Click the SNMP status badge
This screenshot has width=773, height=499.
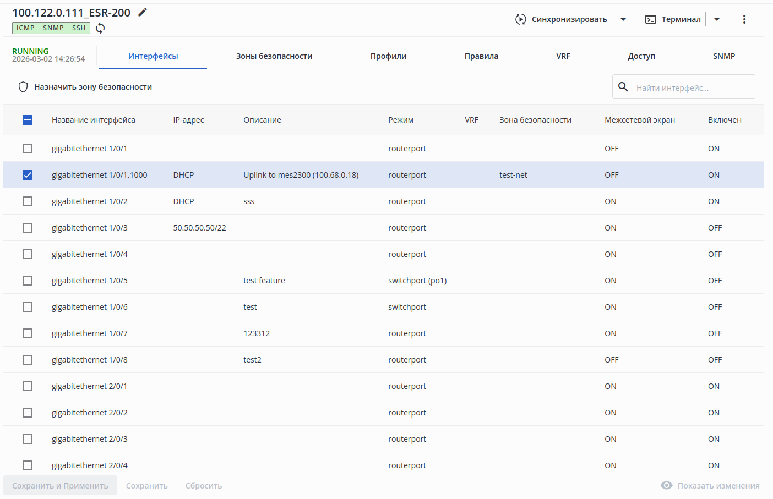coord(53,28)
